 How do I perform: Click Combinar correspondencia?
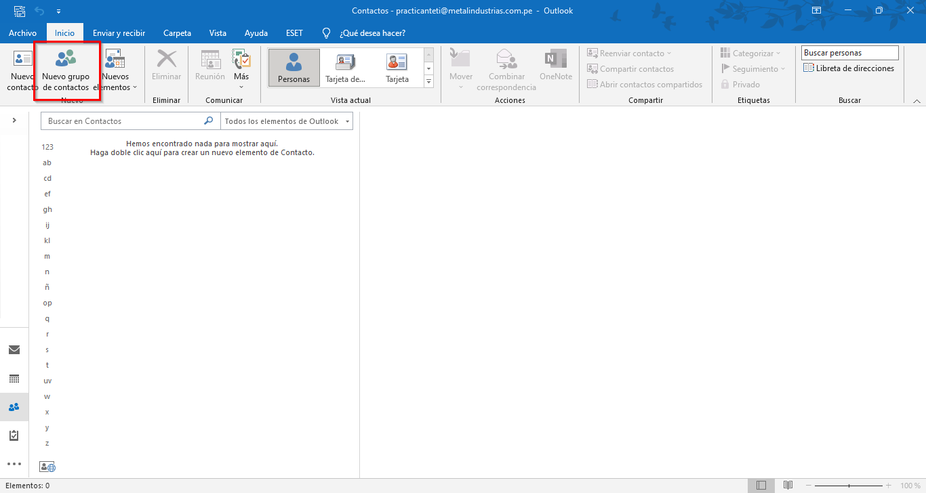(x=506, y=70)
